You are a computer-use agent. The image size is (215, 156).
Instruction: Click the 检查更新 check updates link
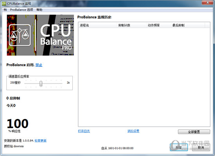point(41,140)
